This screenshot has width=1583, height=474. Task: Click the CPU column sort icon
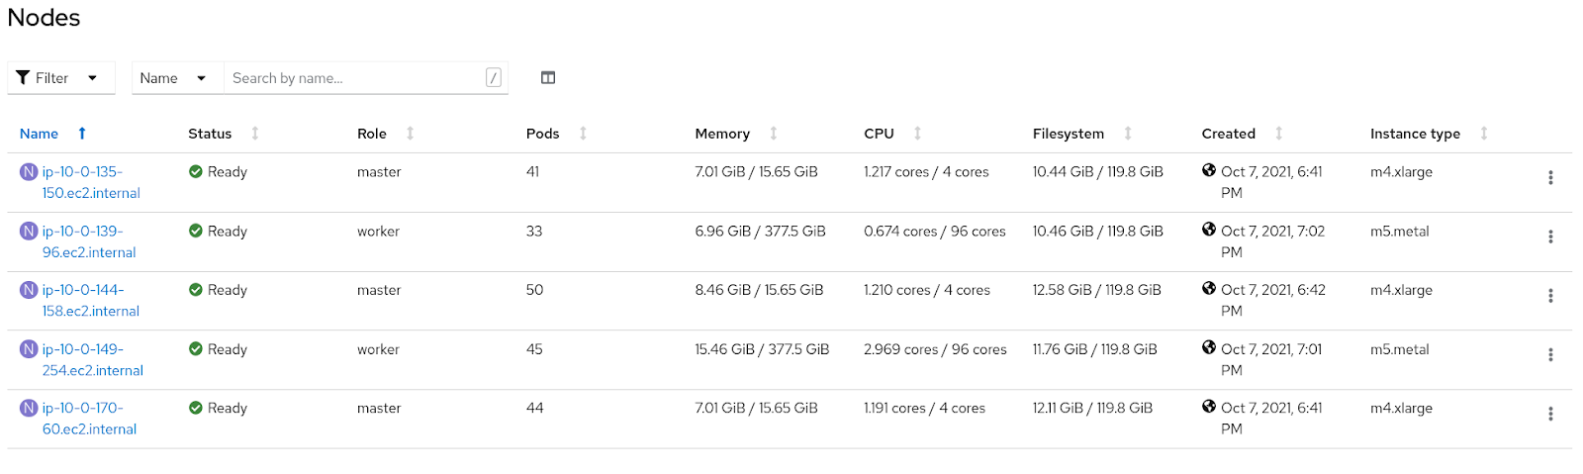click(x=917, y=134)
